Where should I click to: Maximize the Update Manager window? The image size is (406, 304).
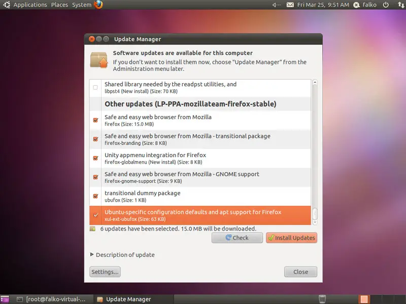tap(106, 39)
